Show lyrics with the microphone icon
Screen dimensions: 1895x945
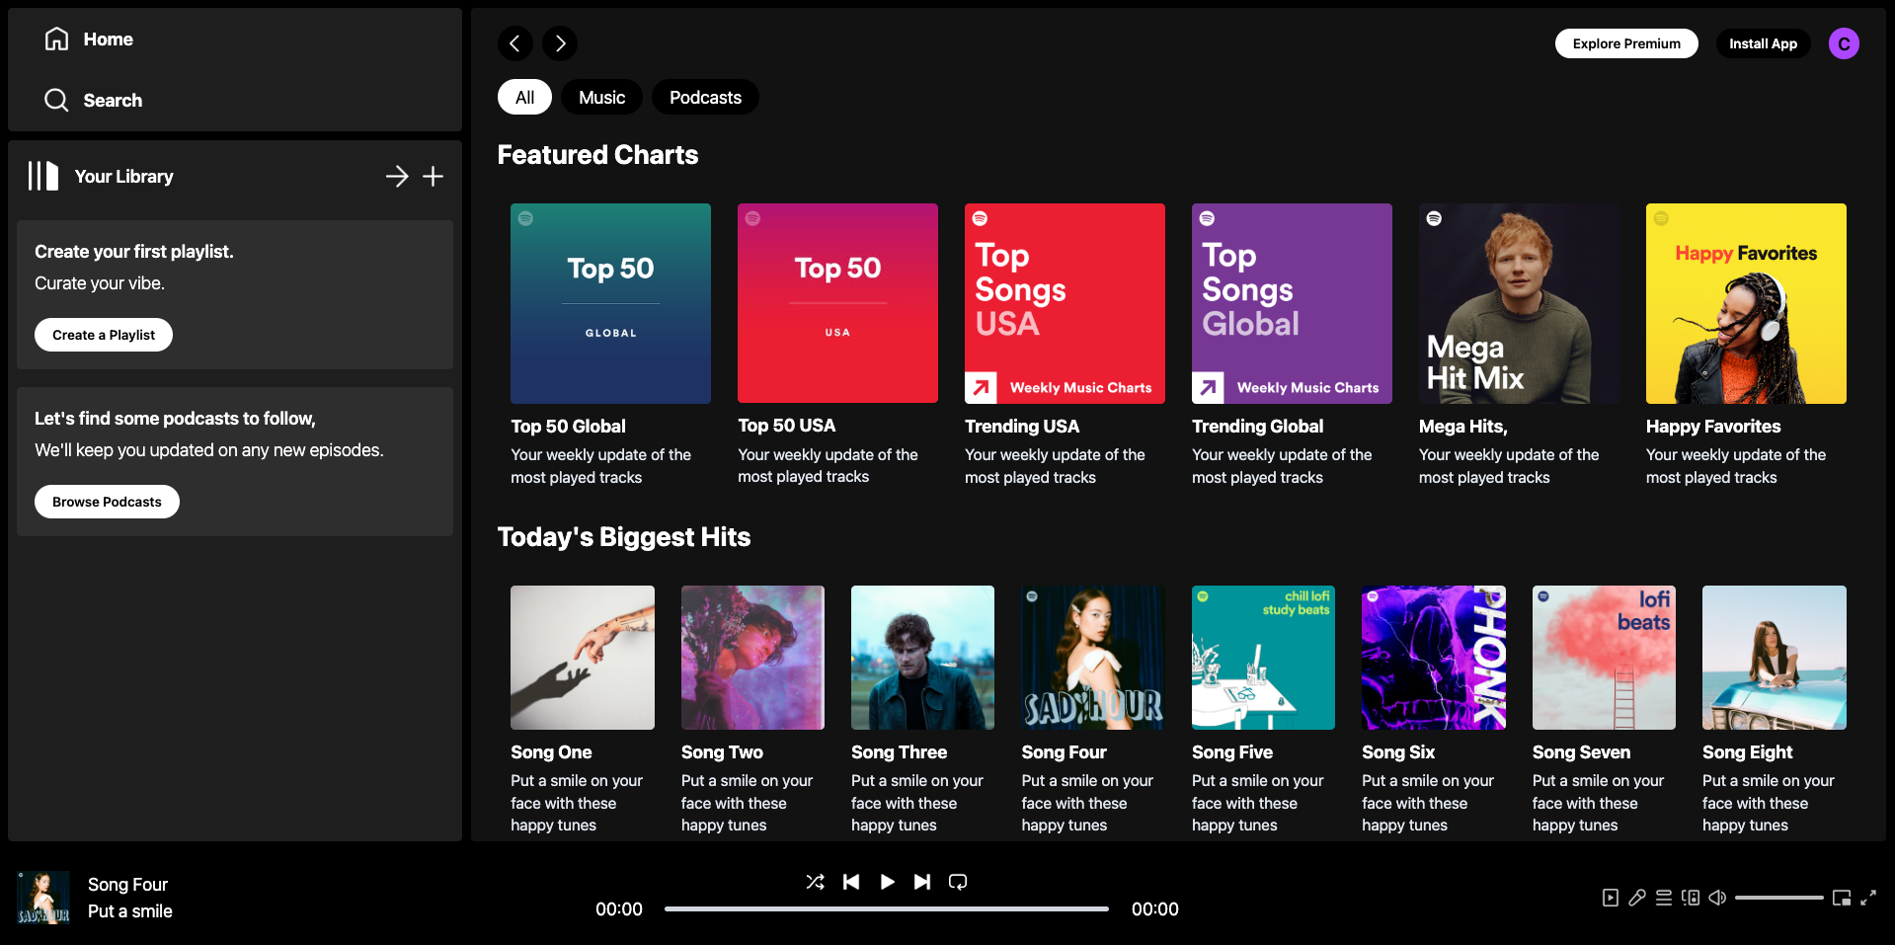[x=1636, y=898]
